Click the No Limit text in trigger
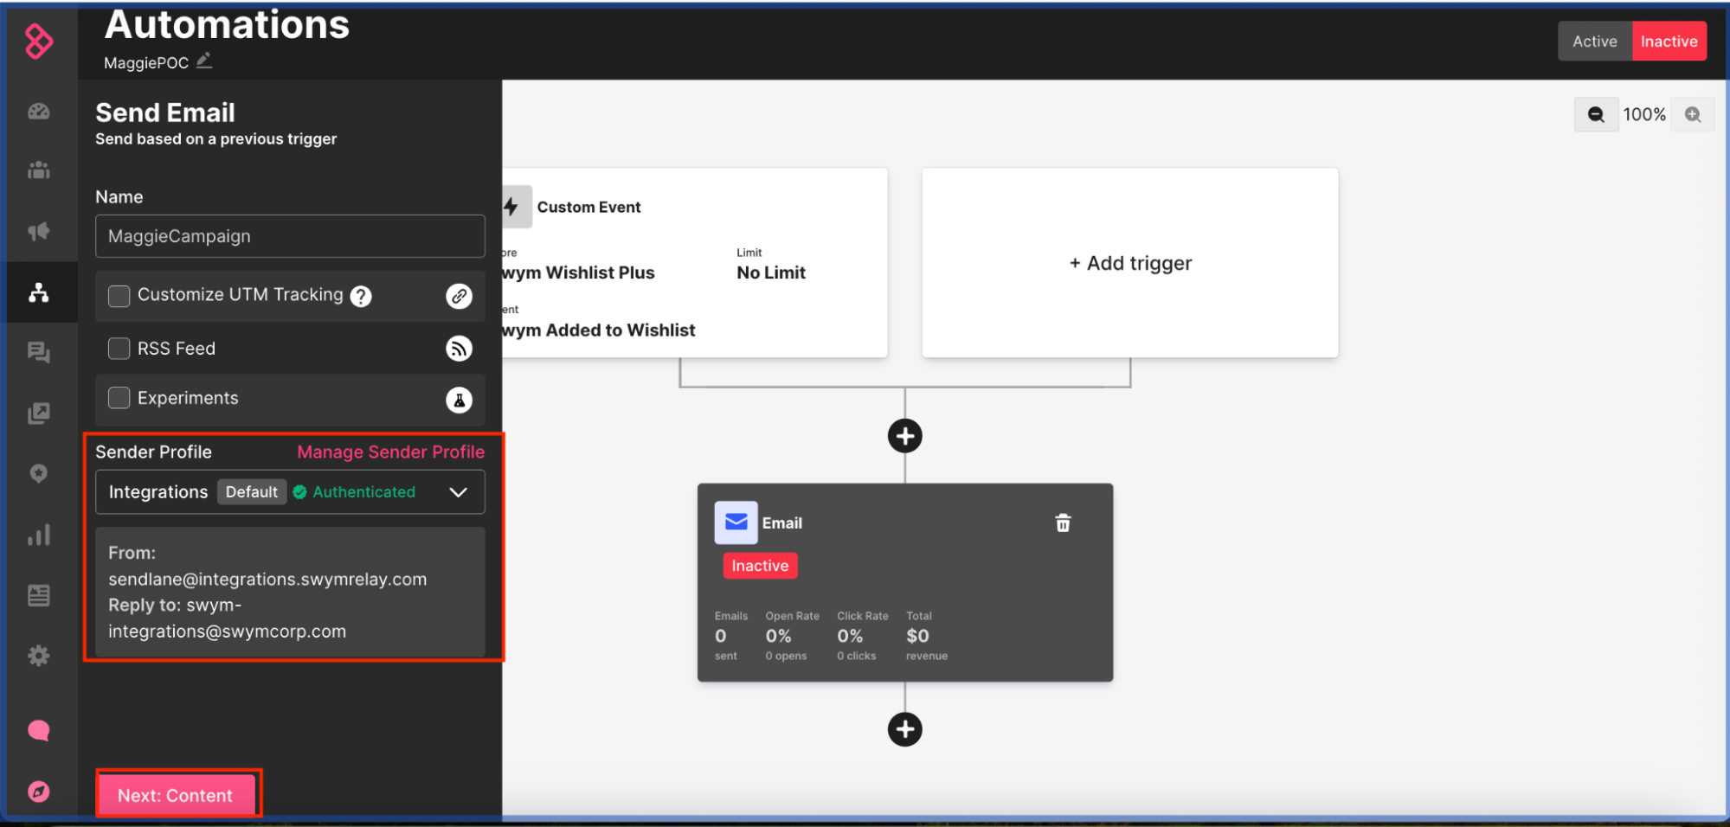Image resolution: width=1730 pixels, height=827 pixels. tap(771, 272)
